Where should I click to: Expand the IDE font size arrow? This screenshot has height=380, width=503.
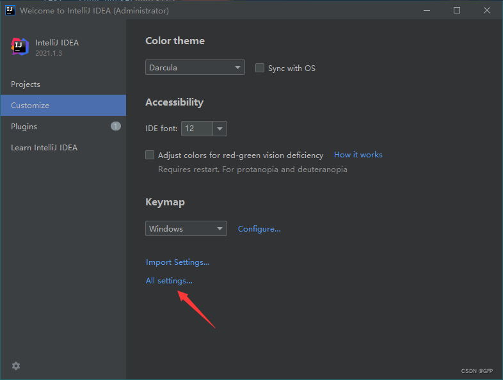pos(220,129)
